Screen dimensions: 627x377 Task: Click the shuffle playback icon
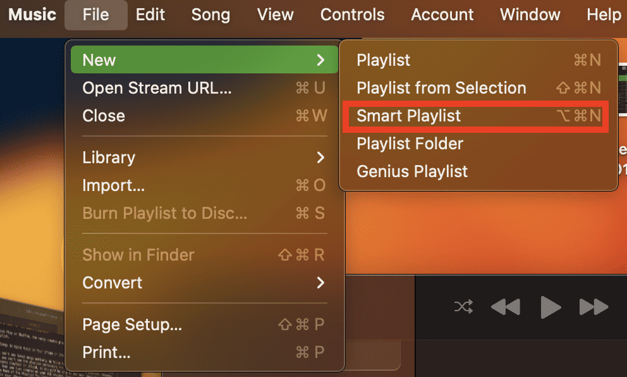click(x=463, y=307)
